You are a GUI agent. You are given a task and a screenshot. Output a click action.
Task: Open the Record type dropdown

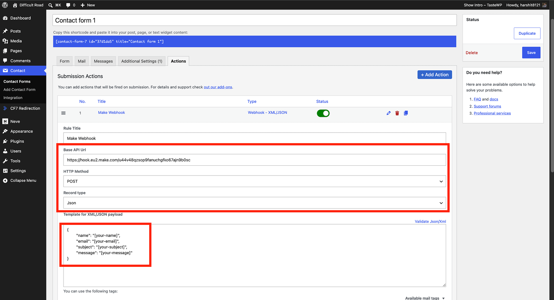pyautogui.click(x=254, y=203)
